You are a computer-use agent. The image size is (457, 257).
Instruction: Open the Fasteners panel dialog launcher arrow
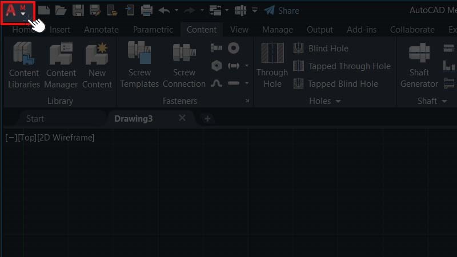click(x=247, y=101)
